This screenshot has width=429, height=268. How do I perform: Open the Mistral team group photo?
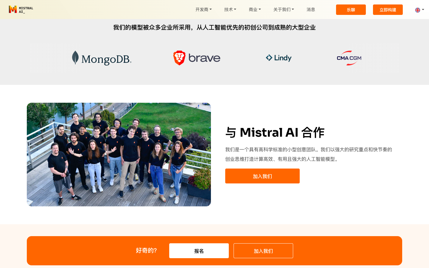click(119, 155)
